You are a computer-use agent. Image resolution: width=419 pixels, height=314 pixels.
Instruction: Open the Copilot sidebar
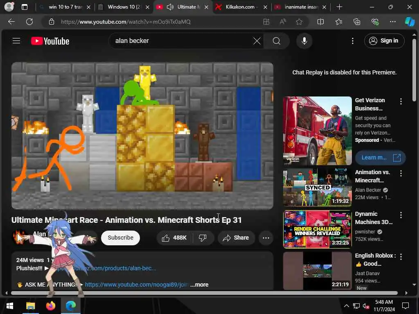tap(410, 22)
